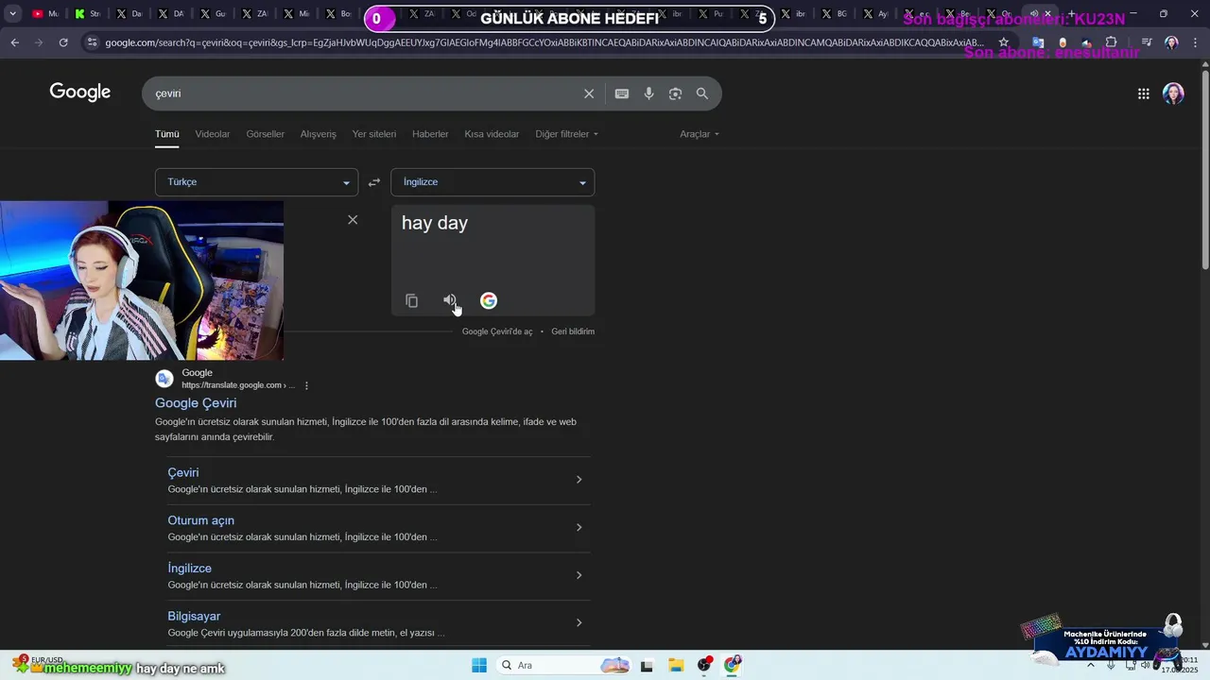Open the Türkçe source language dropdown
The height and width of the screenshot is (680, 1210).
pos(256,182)
